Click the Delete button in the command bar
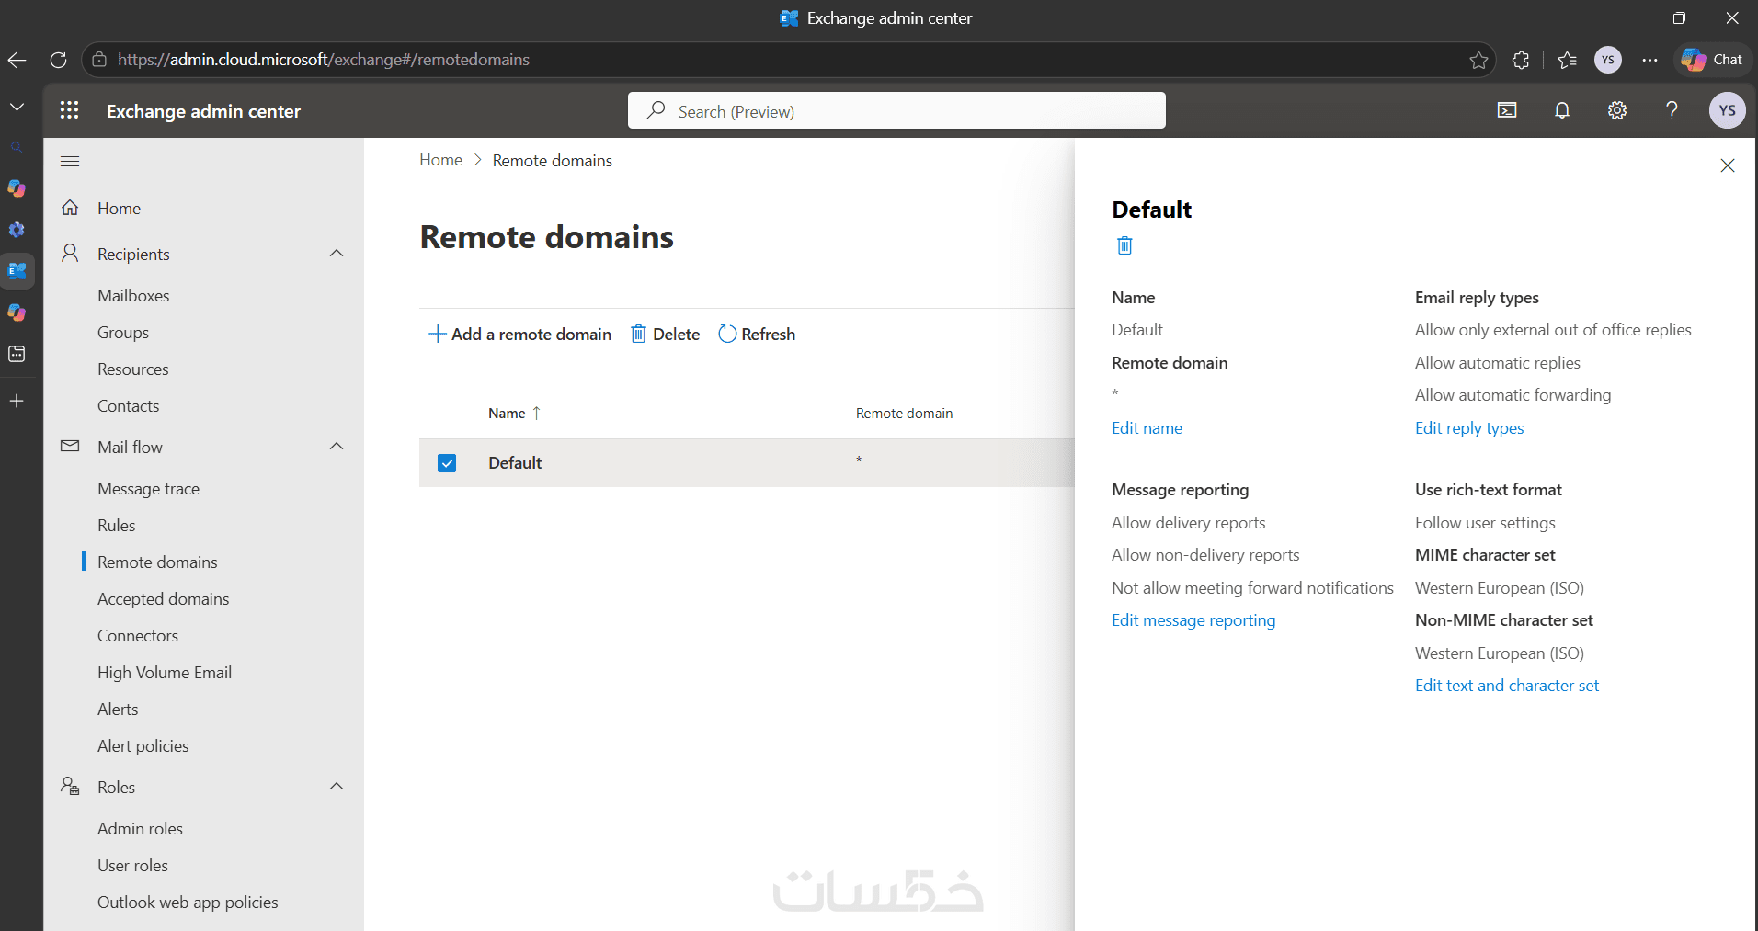The width and height of the screenshot is (1758, 931). [665, 335]
